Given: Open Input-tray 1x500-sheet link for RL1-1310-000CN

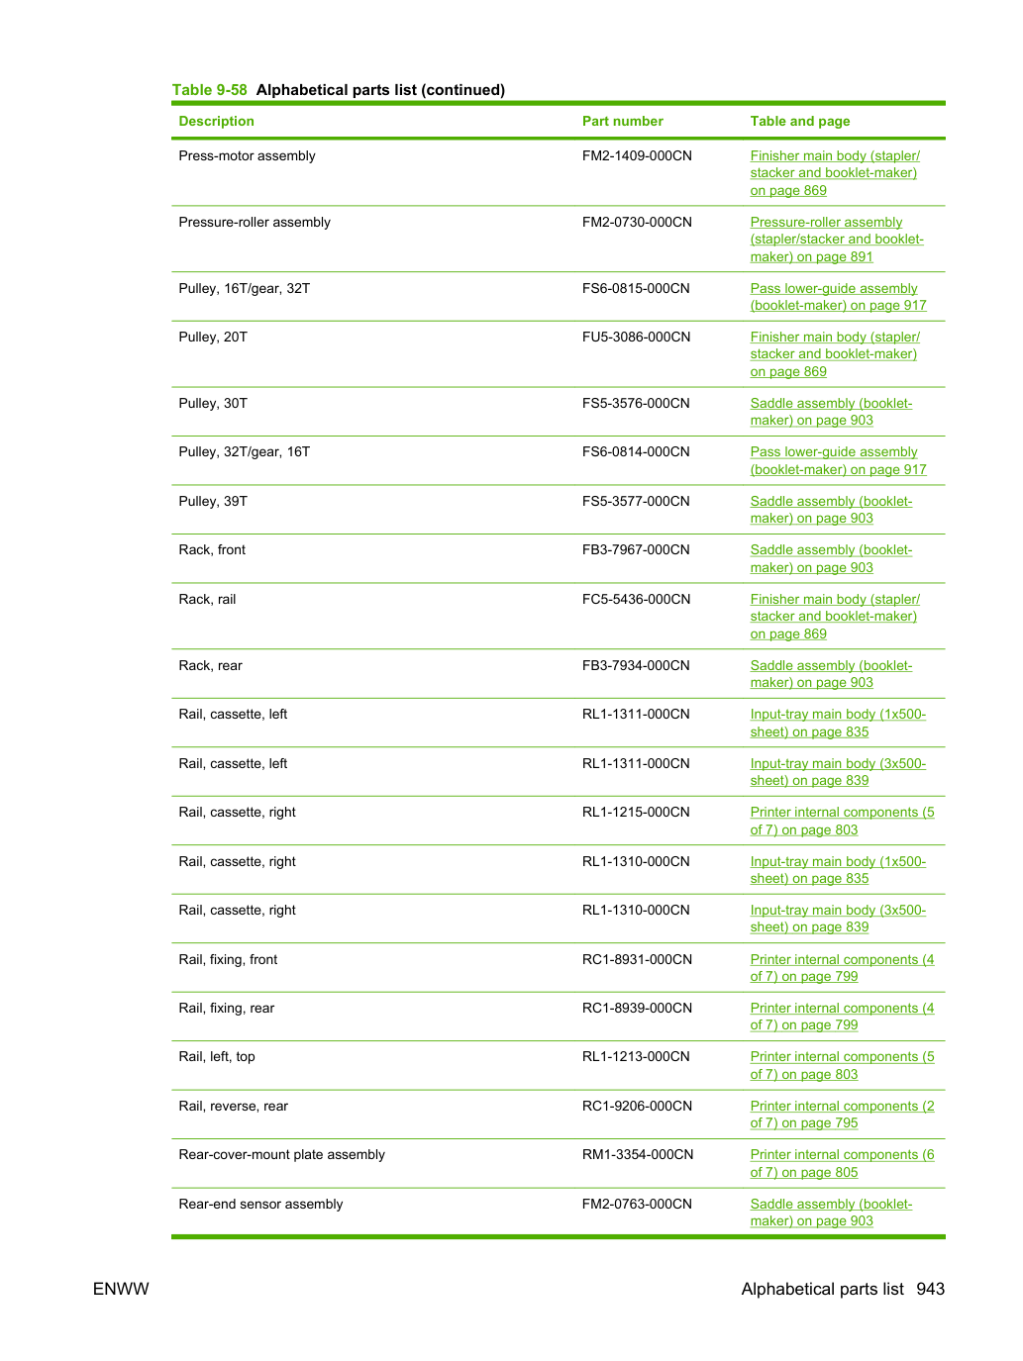Looking at the screenshot, I should tap(838, 870).
